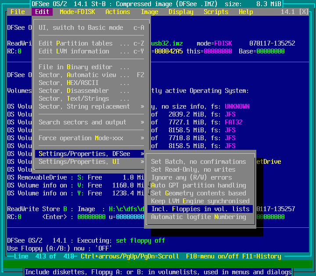316x276 pixels.
Task: Toggle Incl. Floppies in vol. lists
Action: [200, 209]
